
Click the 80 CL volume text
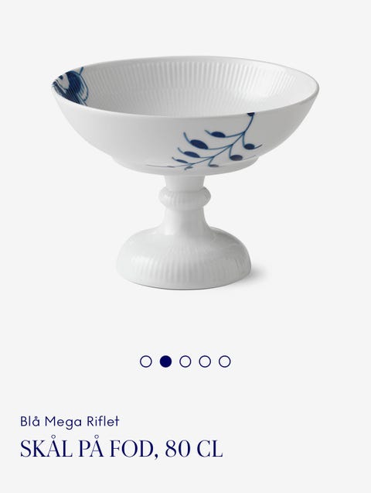(194, 449)
